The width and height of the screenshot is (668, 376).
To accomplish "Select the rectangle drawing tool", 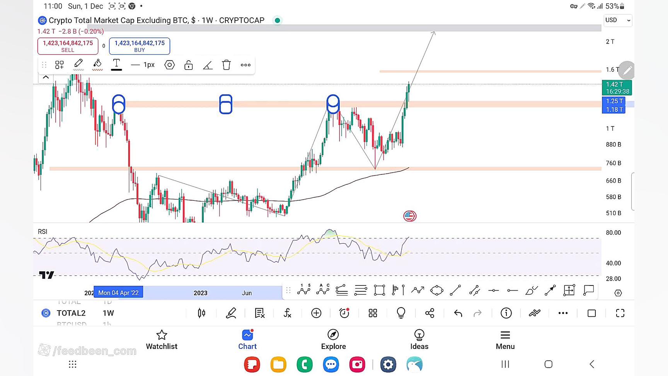I will pos(380,290).
